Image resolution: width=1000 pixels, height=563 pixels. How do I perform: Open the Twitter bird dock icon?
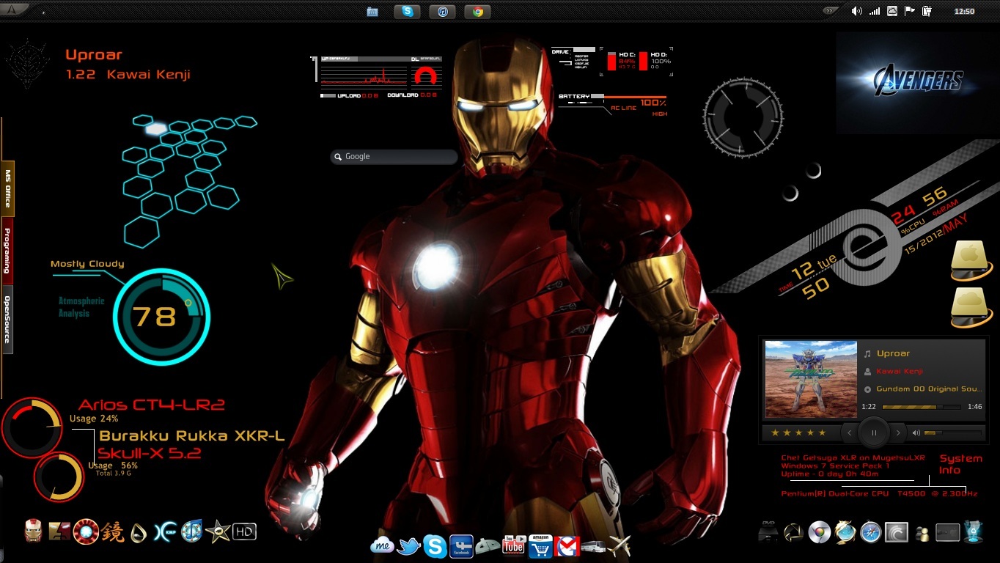[408, 545]
